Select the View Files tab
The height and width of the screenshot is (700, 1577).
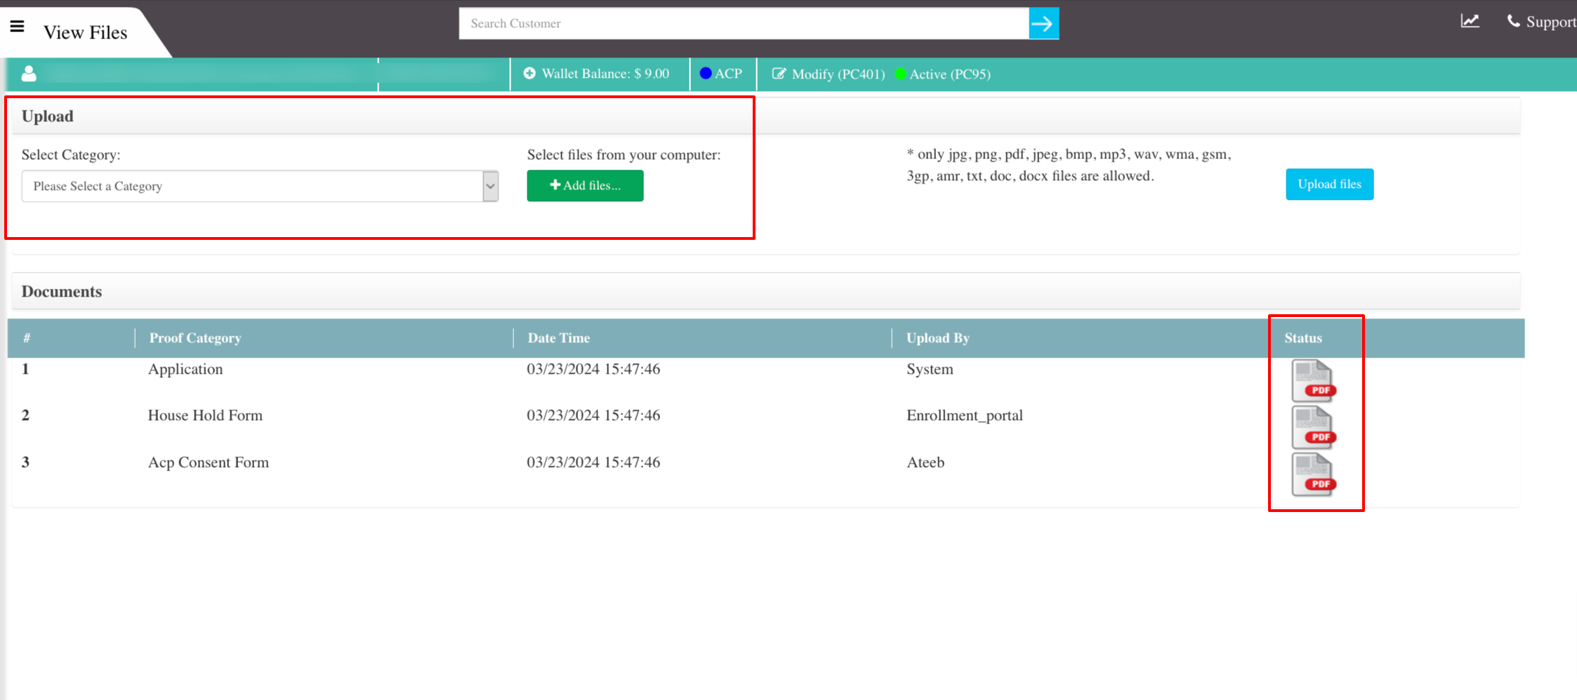pyautogui.click(x=86, y=32)
